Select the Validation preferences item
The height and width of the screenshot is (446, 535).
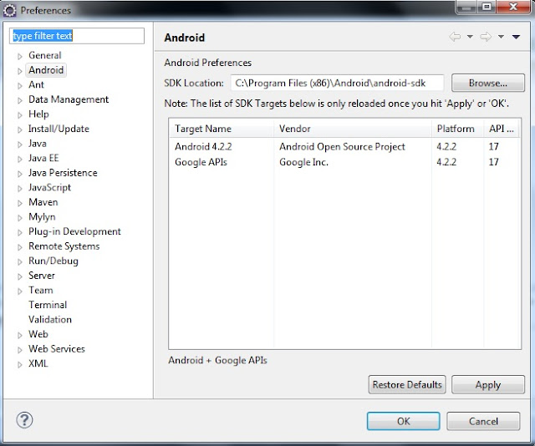click(50, 320)
